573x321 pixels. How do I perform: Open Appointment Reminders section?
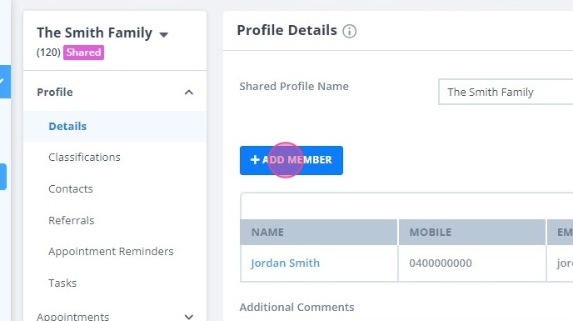point(111,252)
